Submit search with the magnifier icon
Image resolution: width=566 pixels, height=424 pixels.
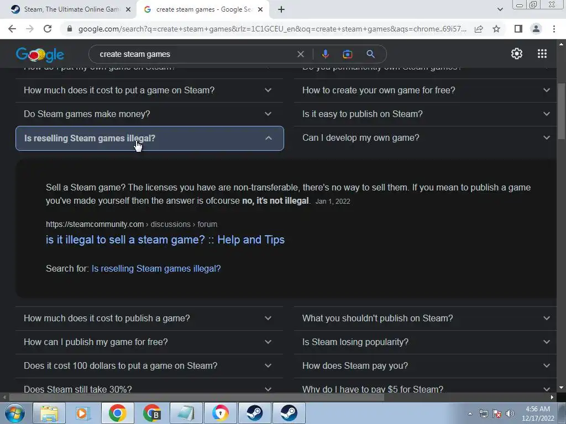370,54
